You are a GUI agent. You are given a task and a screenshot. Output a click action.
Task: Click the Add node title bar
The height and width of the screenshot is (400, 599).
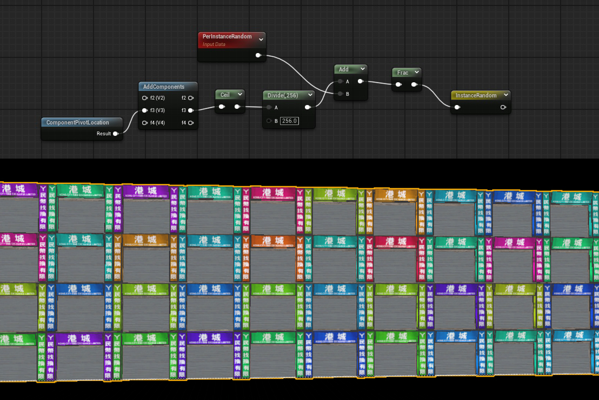(344, 69)
